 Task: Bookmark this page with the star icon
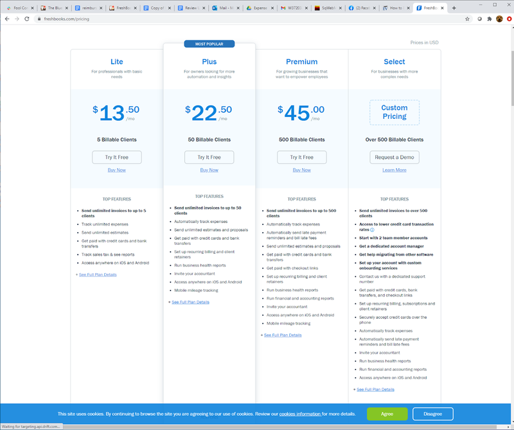coord(467,19)
